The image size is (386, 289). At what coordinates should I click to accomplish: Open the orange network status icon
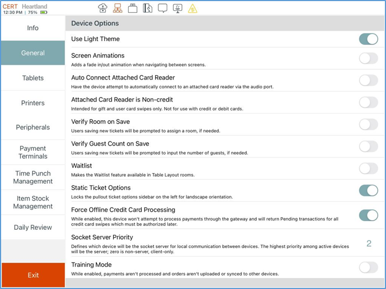click(x=118, y=8)
